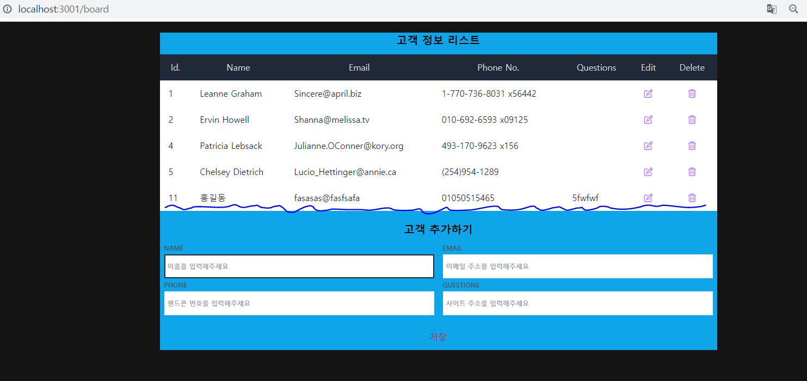Select the name Ervin Howell

(224, 120)
